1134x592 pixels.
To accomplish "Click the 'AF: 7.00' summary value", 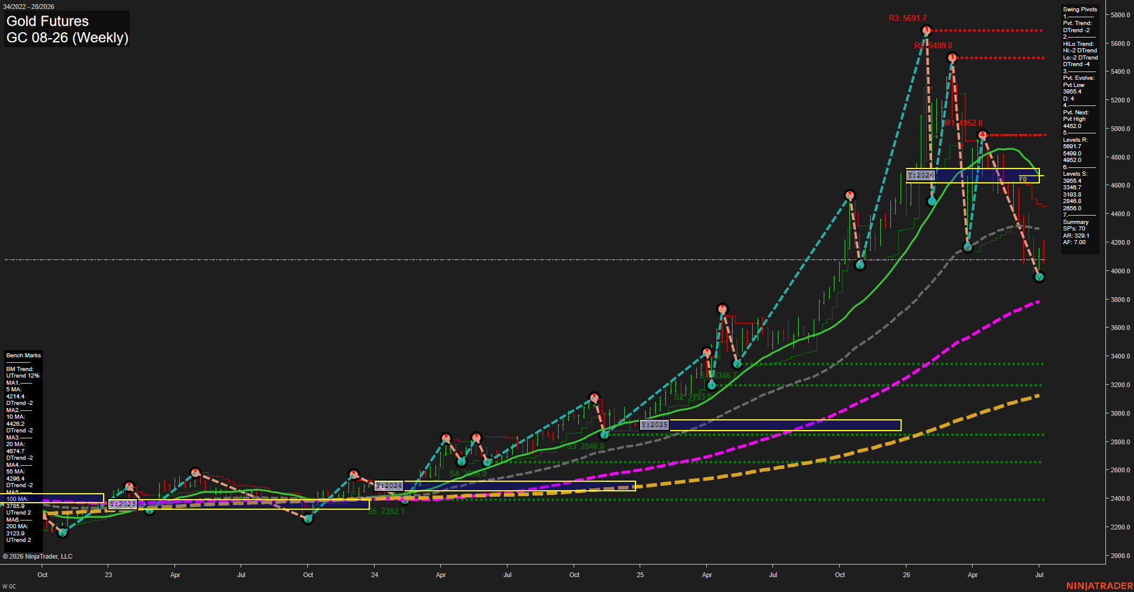I will [1074, 242].
